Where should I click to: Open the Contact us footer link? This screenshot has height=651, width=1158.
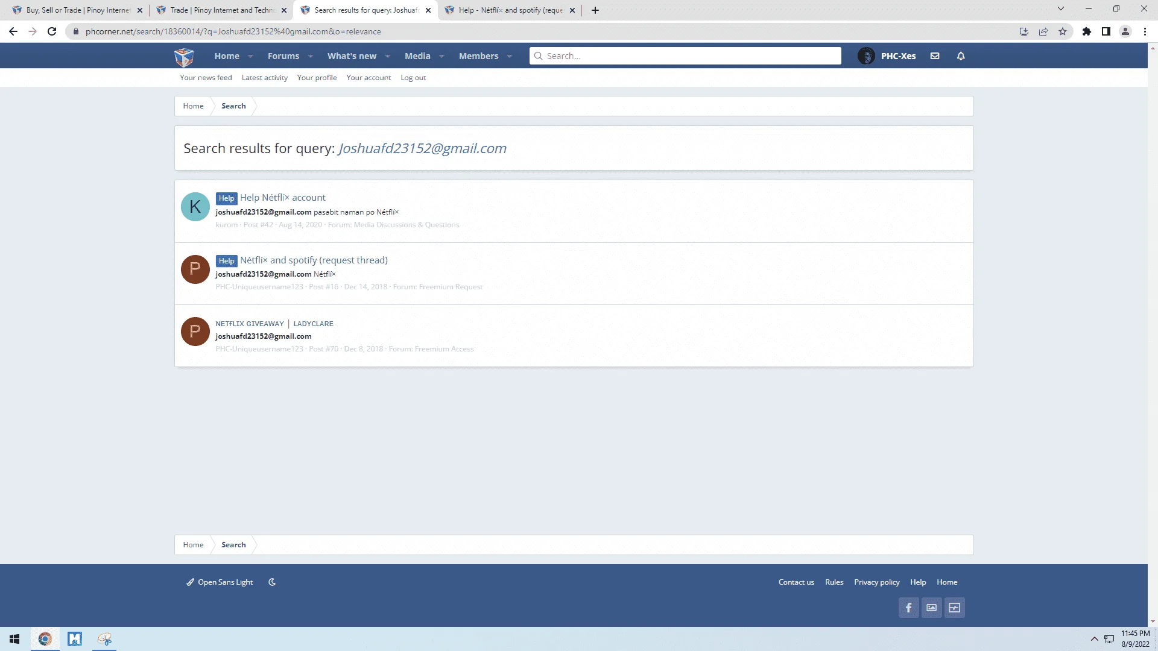[x=796, y=582]
